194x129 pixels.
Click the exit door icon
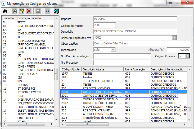click(56, 11)
